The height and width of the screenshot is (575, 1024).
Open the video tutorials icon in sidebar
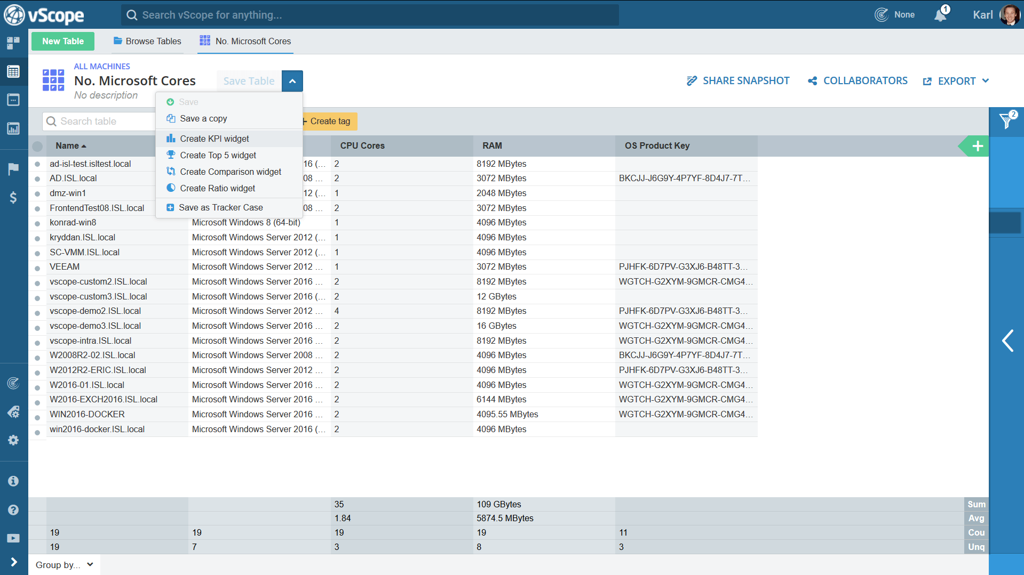tap(13, 538)
